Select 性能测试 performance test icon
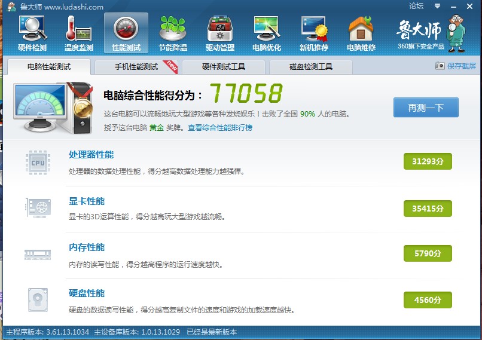This screenshot has height=340, width=482. point(126,33)
